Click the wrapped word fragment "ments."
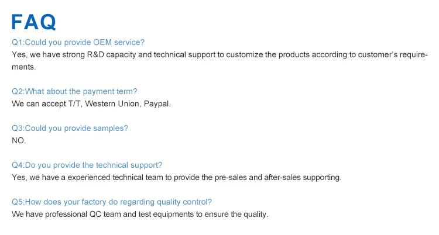Screen dimensions: 439x235 24,67
